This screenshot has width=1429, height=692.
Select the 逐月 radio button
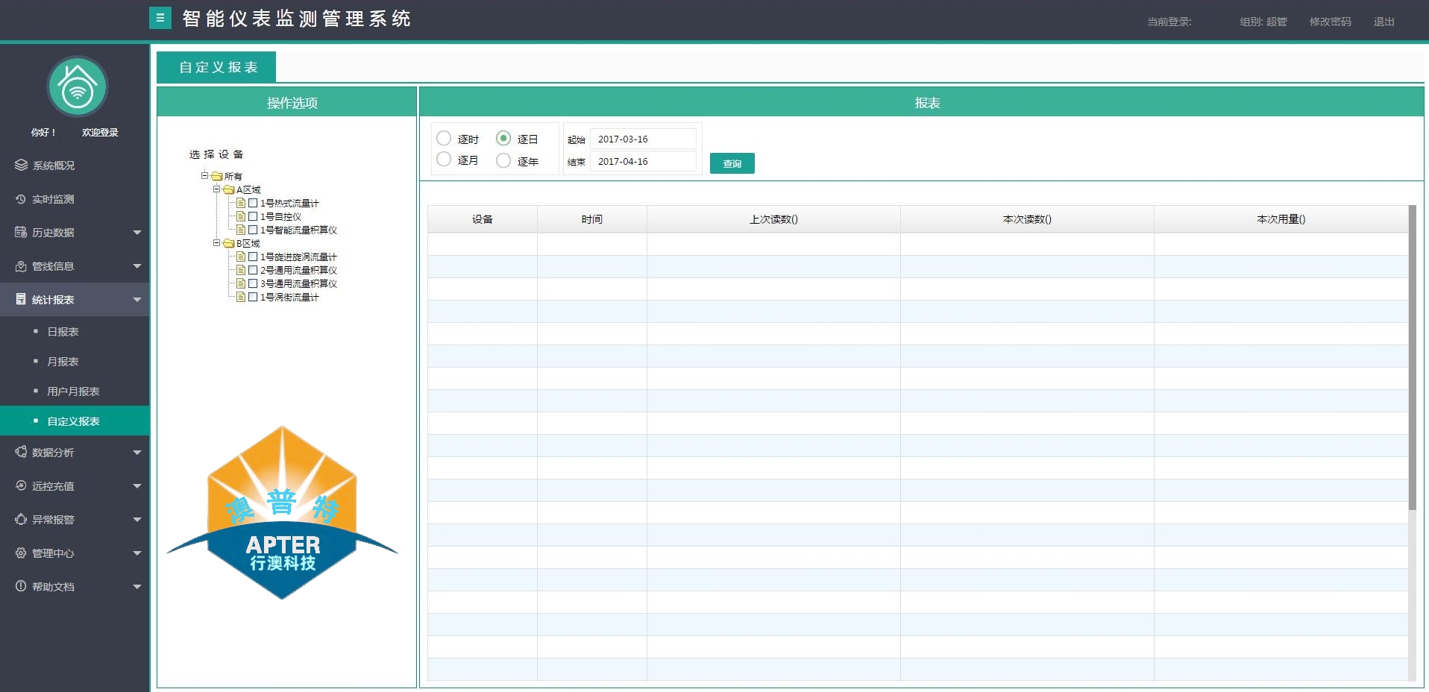coord(444,159)
